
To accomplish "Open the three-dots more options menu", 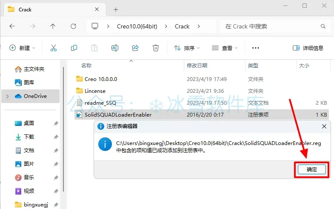I will 255,48.
